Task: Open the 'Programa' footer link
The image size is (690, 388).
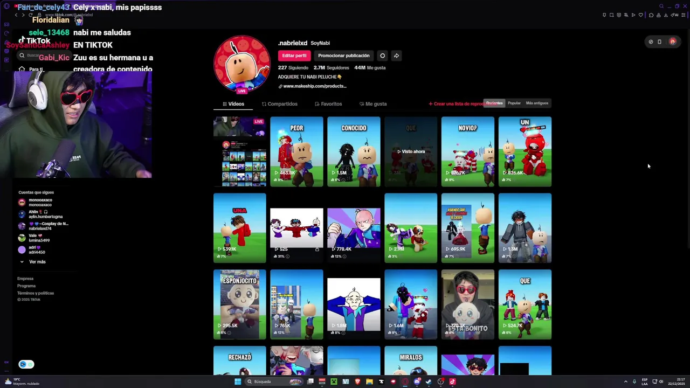Action: (26, 286)
